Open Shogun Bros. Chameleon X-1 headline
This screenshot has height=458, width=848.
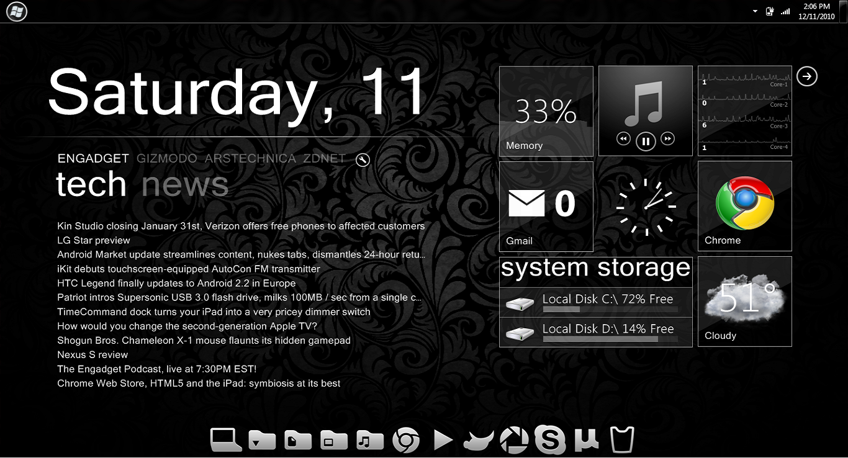(x=204, y=340)
